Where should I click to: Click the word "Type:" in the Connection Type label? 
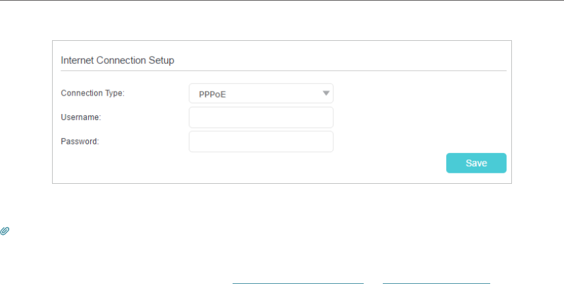pos(113,94)
